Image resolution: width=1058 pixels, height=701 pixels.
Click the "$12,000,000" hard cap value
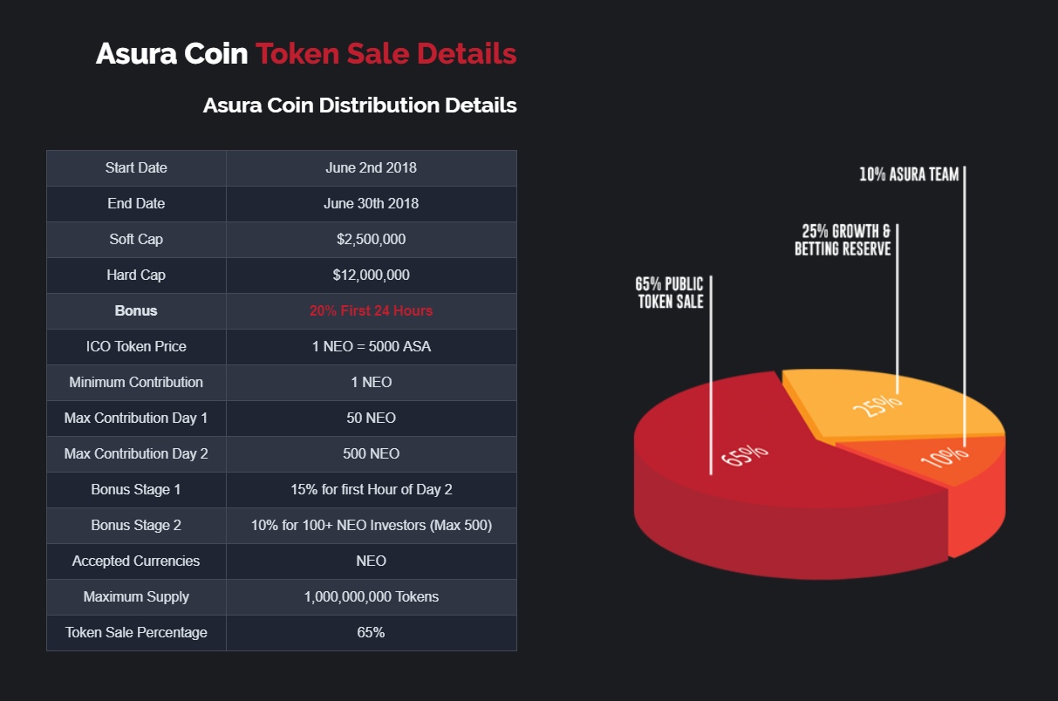tap(371, 275)
